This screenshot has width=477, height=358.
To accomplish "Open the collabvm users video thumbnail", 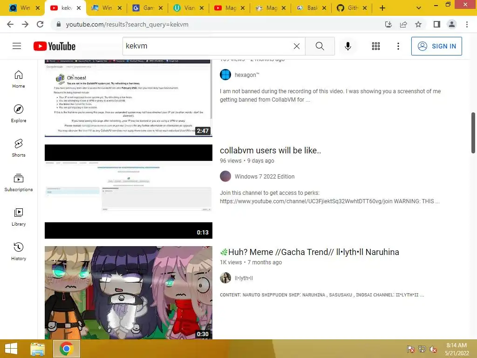I will (129, 192).
